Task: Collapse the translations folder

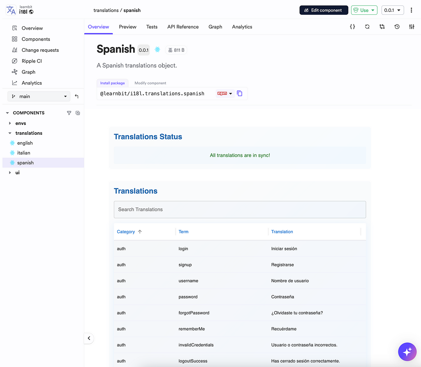Action: pos(10,133)
